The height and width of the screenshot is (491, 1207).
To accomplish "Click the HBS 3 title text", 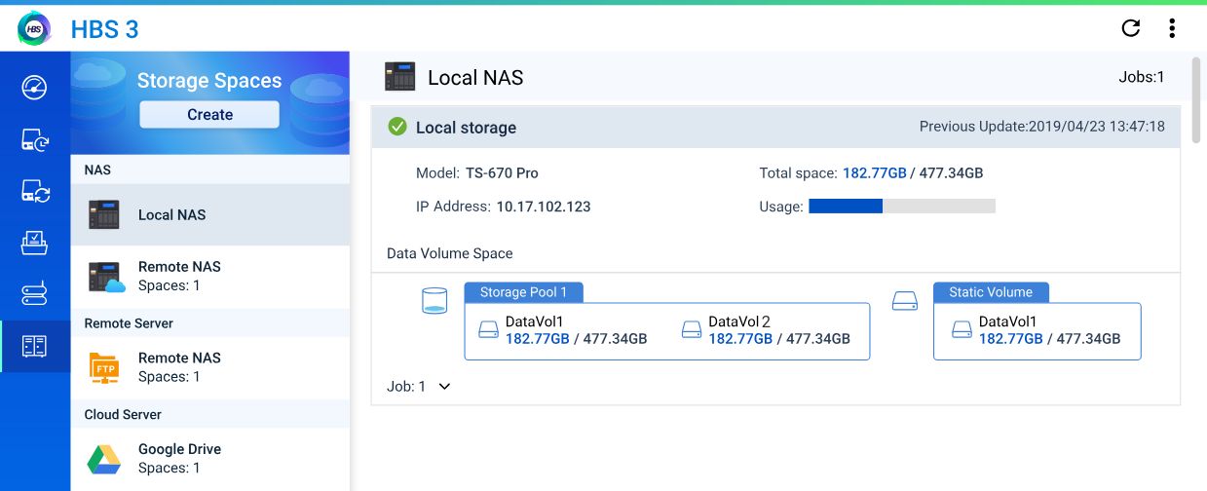I will tap(105, 29).
